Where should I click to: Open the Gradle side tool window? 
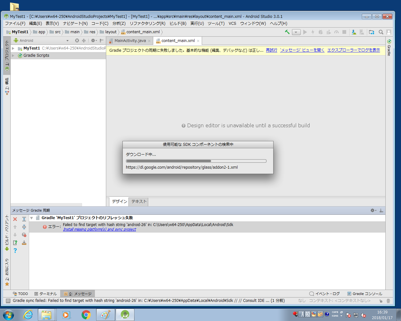pyautogui.click(x=389, y=48)
